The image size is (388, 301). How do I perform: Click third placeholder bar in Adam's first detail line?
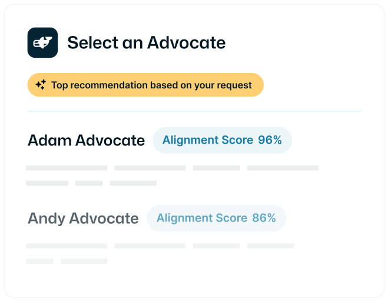(x=216, y=168)
